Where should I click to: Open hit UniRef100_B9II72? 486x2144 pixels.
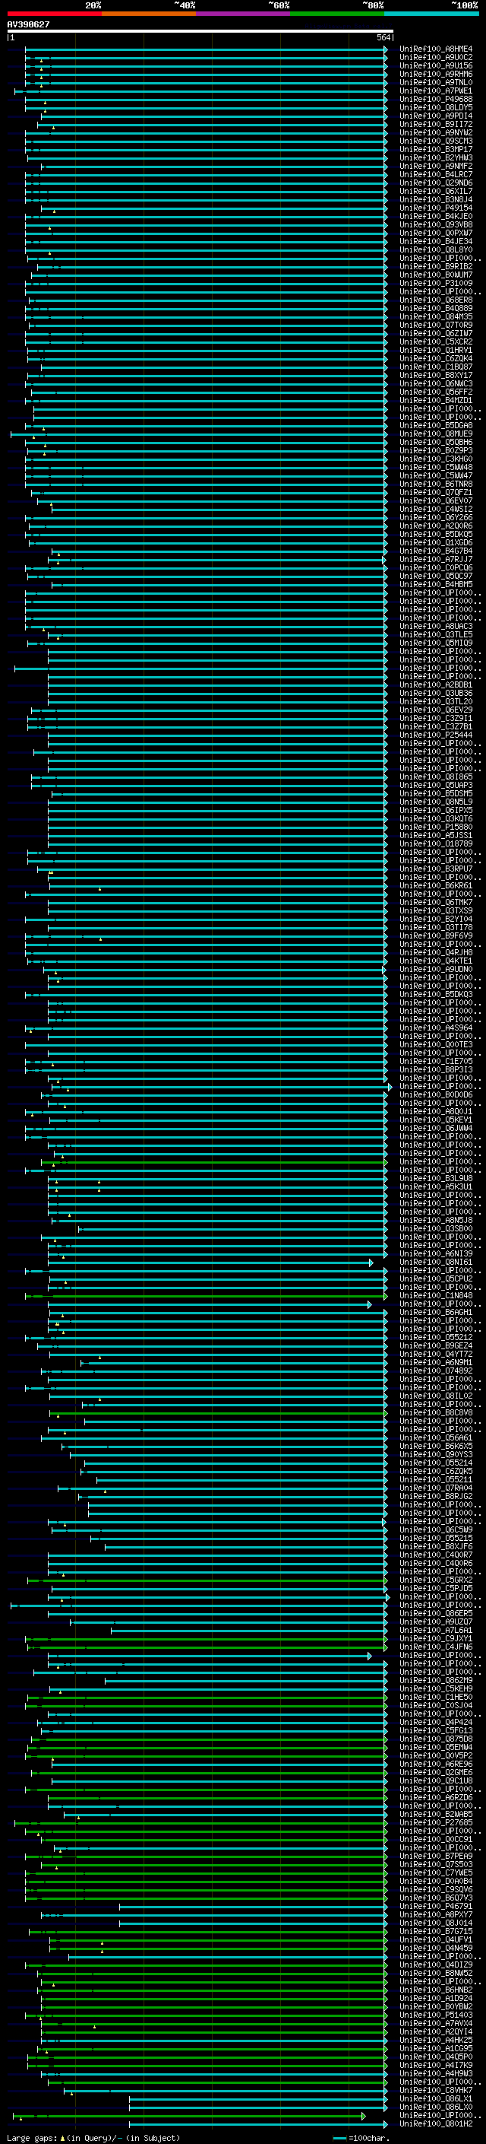tap(436, 124)
